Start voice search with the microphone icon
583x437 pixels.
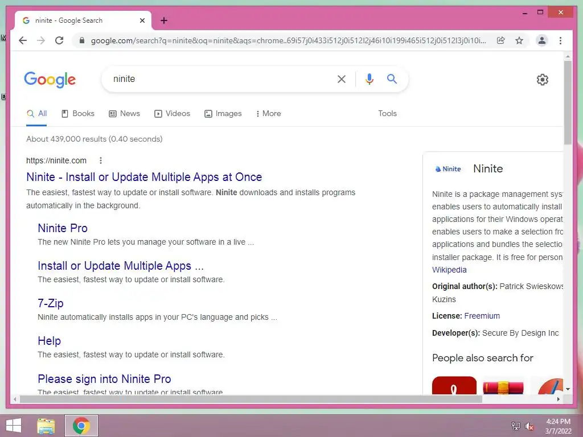(x=369, y=79)
